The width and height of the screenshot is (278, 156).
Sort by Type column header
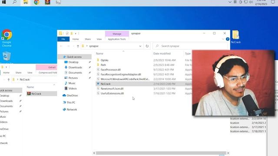tap(188, 53)
